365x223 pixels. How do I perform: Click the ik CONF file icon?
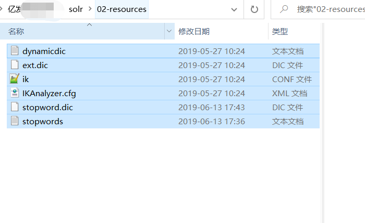pos(15,78)
